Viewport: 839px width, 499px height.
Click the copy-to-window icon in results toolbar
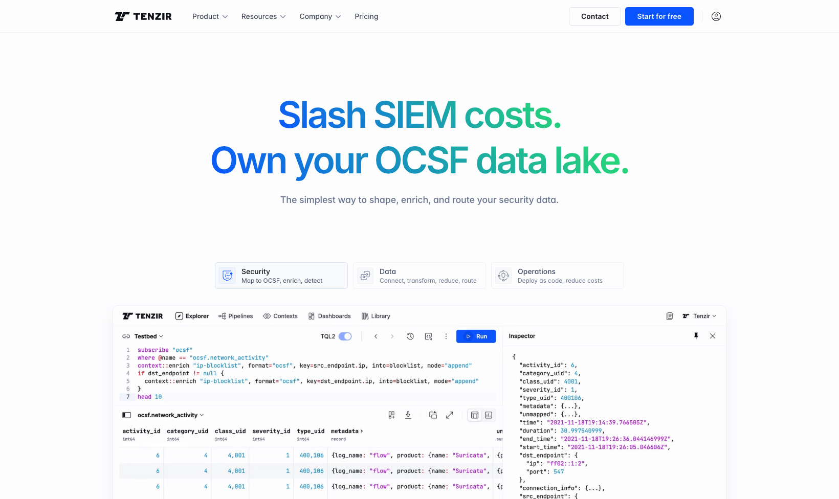tap(433, 415)
